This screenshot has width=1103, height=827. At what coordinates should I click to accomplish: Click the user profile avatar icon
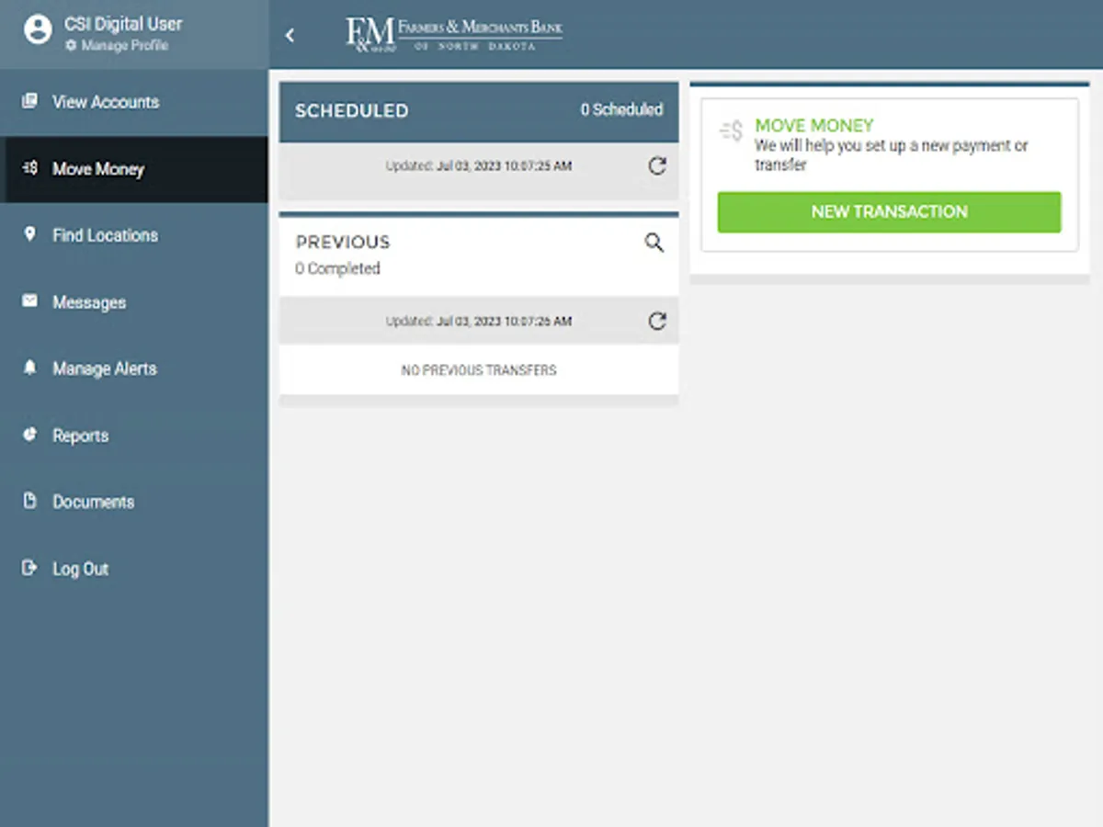pyautogui.click(x=37, y=28)
